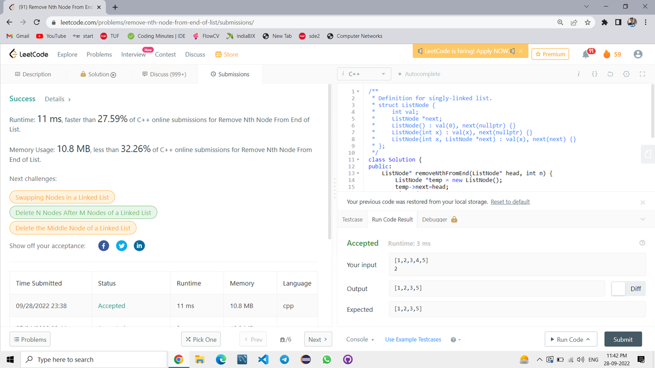Click Reset to default link
Screen dimensions: 655x368
(x=510, y=202)
